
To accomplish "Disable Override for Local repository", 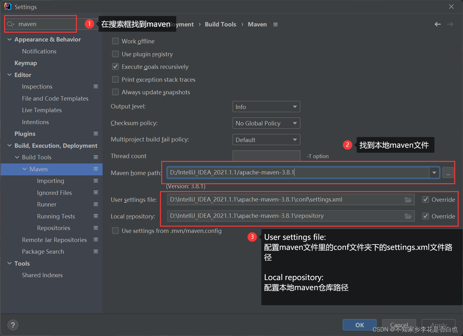I will (425, 216).
